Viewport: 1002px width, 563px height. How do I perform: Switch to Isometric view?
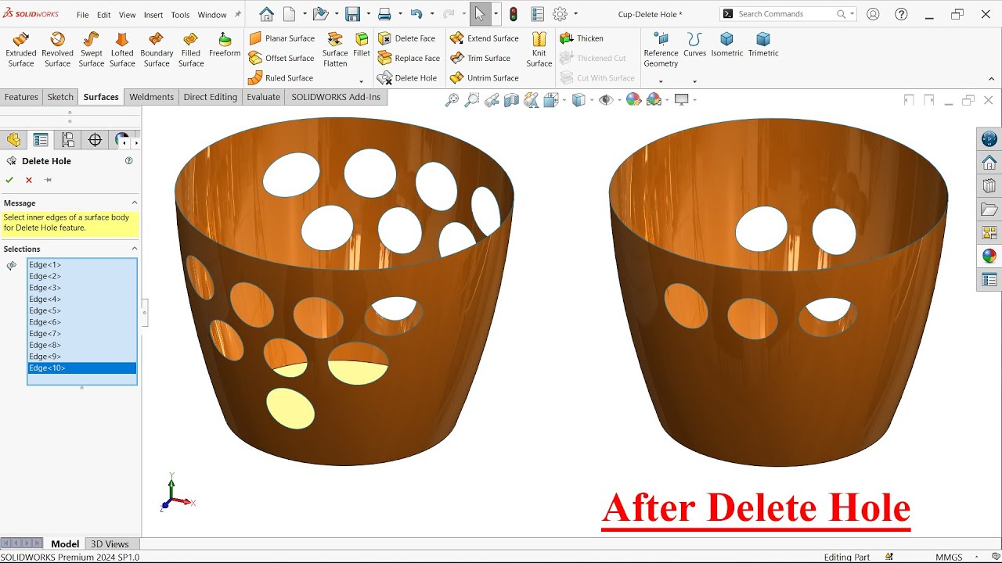(727, 45)
